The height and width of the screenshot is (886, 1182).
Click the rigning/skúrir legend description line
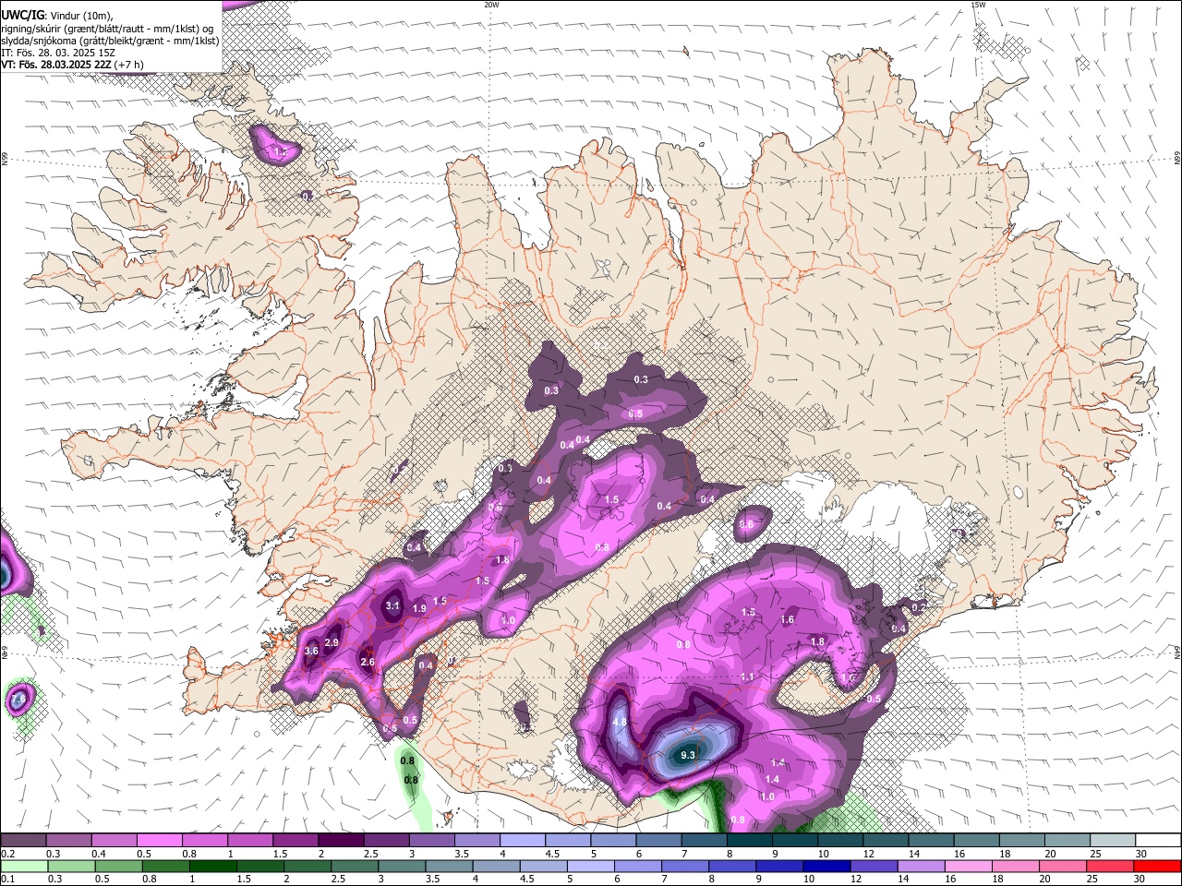[x=108, y=29]
